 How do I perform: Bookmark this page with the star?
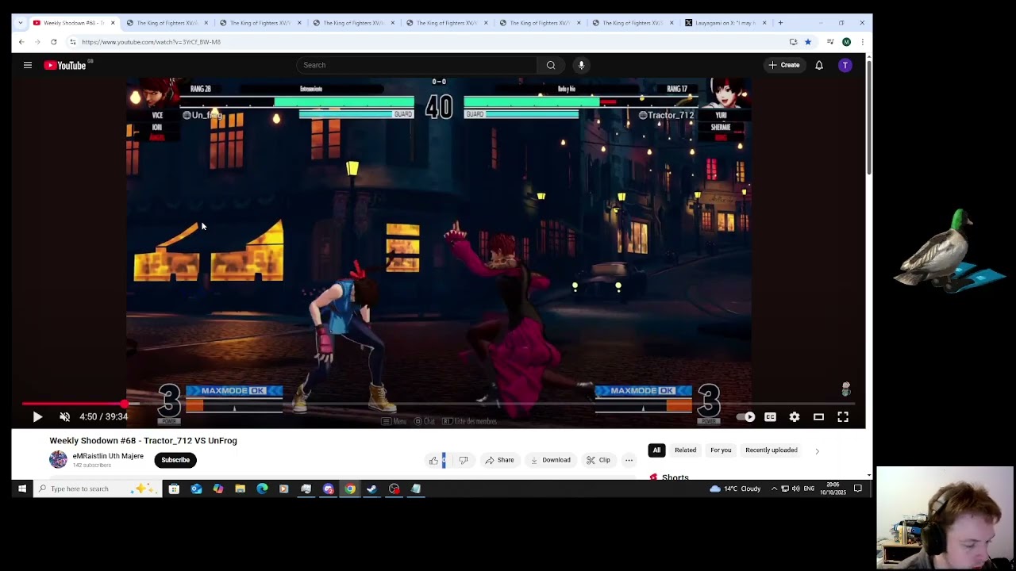tap(808, 42)
